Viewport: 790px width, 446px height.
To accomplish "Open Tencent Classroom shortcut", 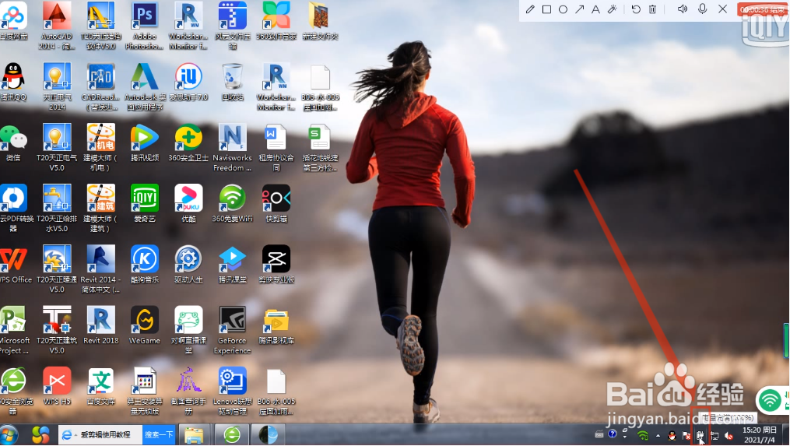I will pyautogui.click(x=232, y=264).
